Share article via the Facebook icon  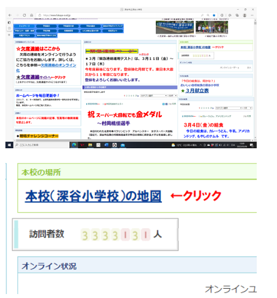pos(166,104)
